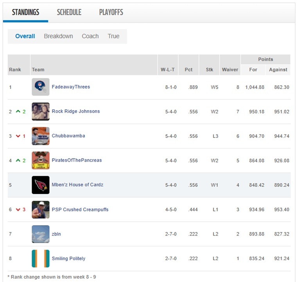Image resolution: width=298 pixels, height=282 pixels.
Task: Click the 950.18 points for value
Action: coord(257,112)
